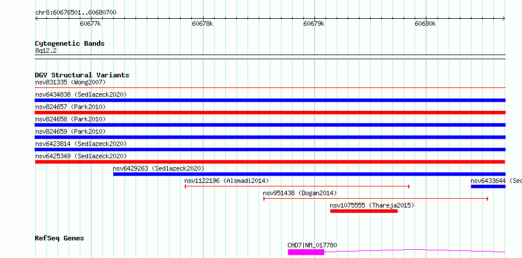
Task: Click the 60678k ruler tick label
Action: tap(202, 23)
